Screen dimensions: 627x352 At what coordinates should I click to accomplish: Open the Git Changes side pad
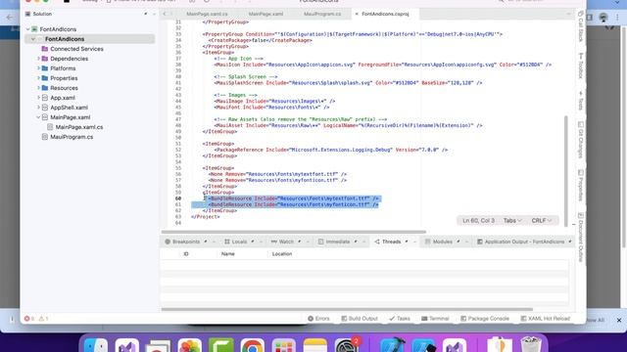point(581,140)
